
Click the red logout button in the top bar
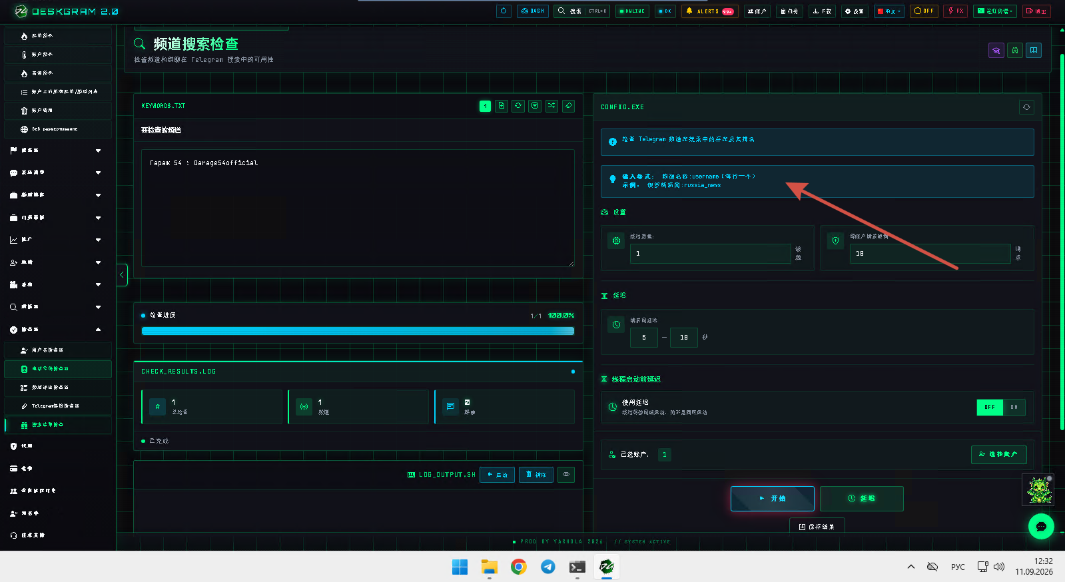pos(1036,11)
